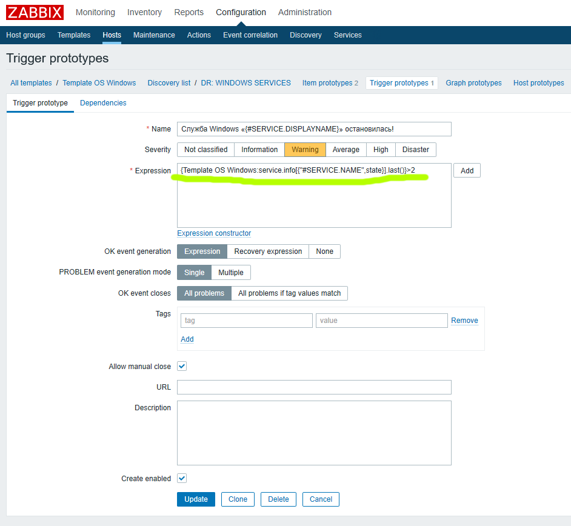Image resolution: width=571 pixels, height=526 pixels.
Task: Follow the Template OS Windows link
Action: pyautogui.click(x=99, y=83)
